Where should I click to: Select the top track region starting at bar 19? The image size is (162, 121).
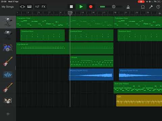pyautogui.click(x=138, y=22)
